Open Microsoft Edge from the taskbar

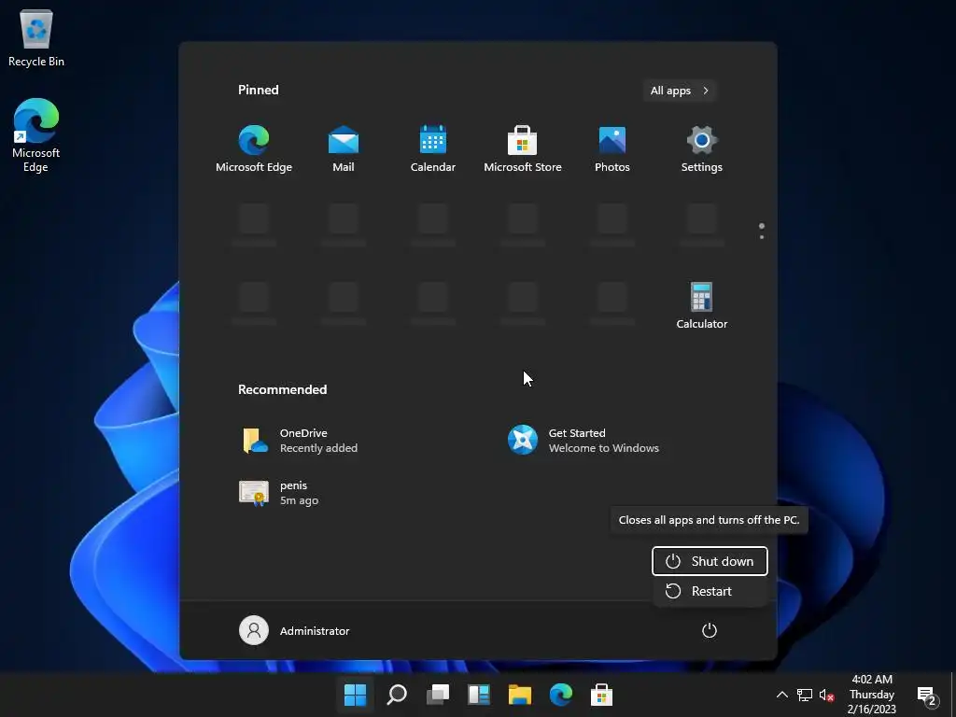point(561,695)
